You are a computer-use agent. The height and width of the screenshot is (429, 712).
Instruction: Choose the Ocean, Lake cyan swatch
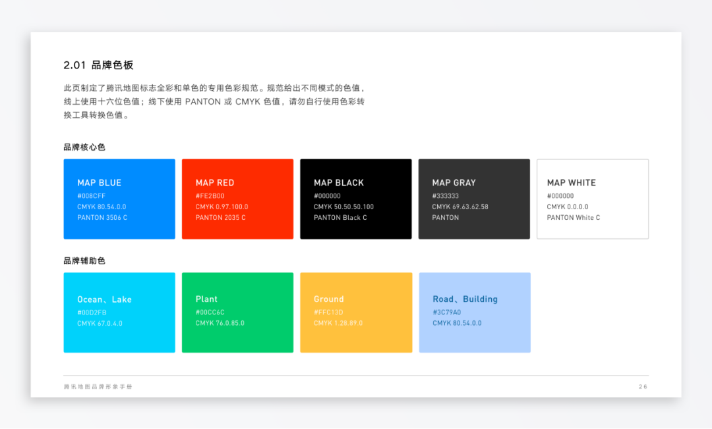tap(119, 313)
